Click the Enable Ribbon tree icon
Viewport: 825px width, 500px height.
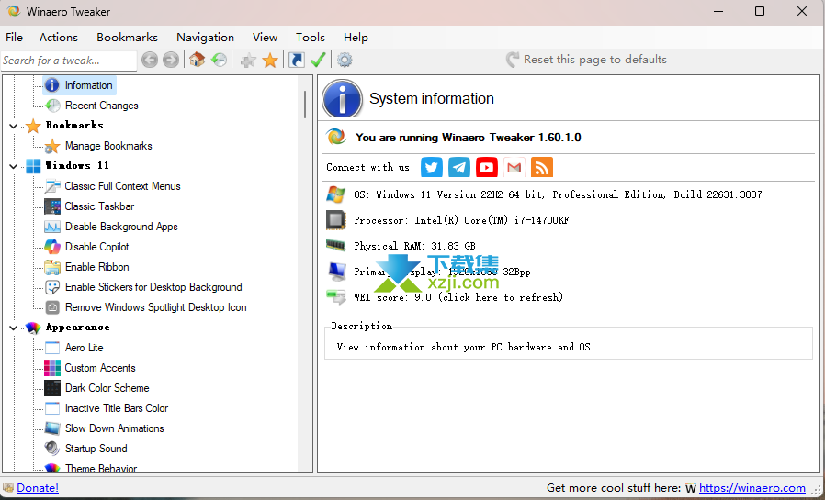click(x=52, y=267)
